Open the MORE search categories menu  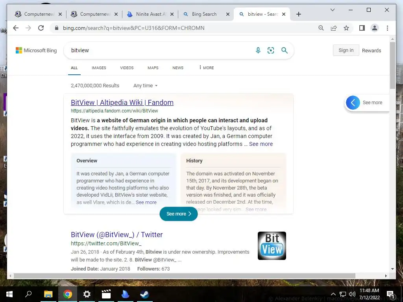click(206, 68)
